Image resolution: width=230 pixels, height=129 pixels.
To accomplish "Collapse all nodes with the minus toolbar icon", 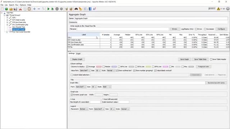I will [x=39, y=9].
